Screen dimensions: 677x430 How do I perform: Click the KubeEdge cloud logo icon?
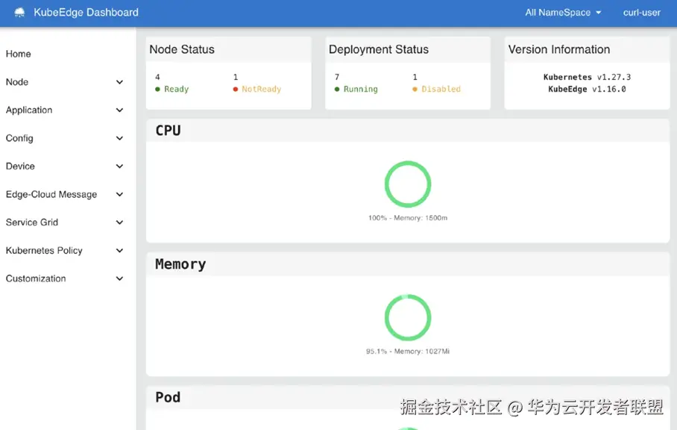coord(19,13)
